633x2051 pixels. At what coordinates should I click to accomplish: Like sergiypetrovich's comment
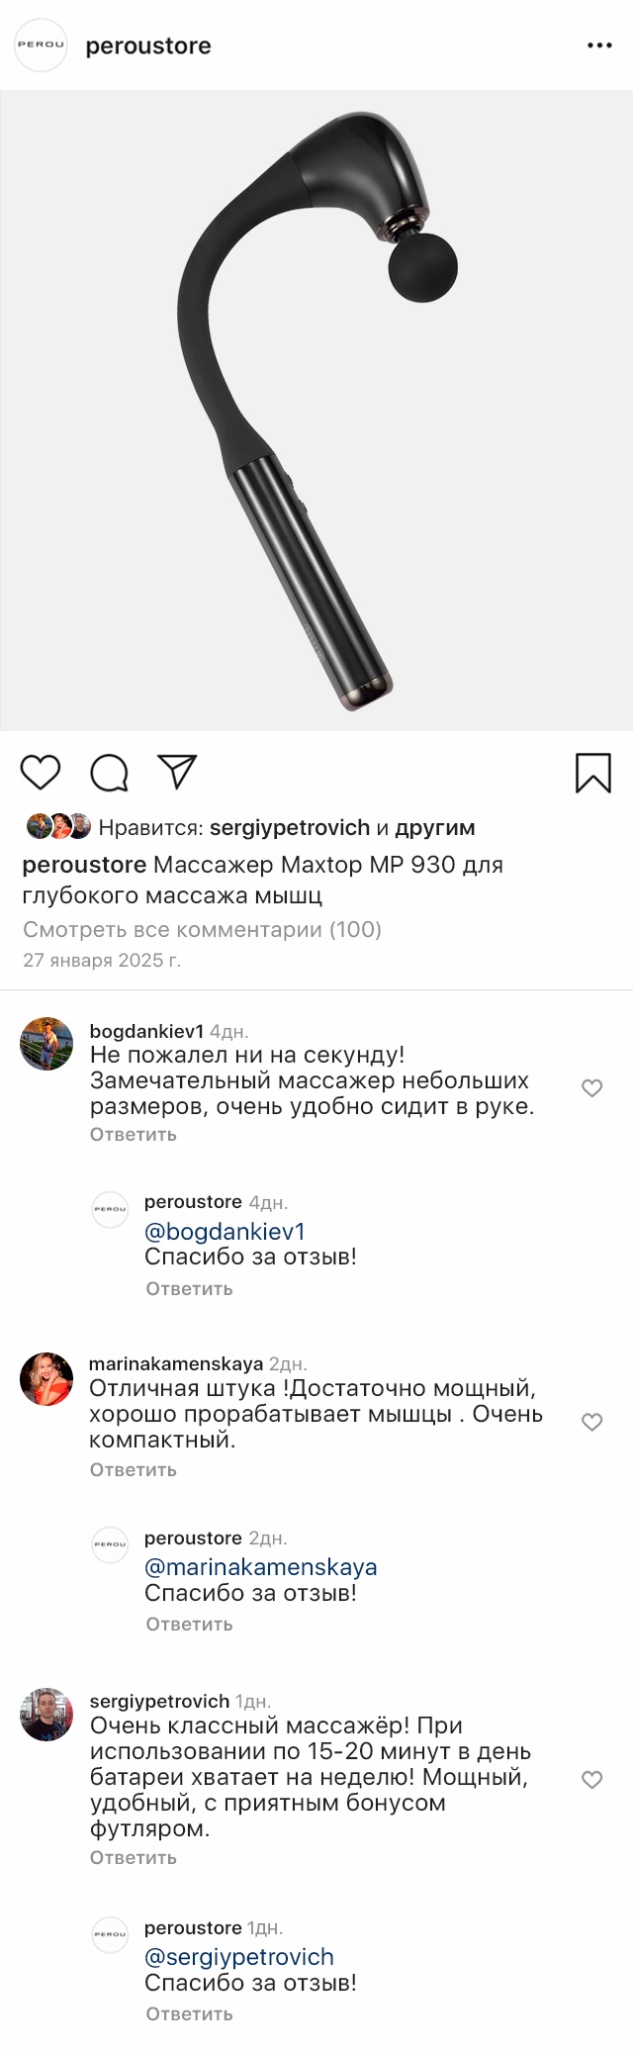click(x=591, y=1780)
